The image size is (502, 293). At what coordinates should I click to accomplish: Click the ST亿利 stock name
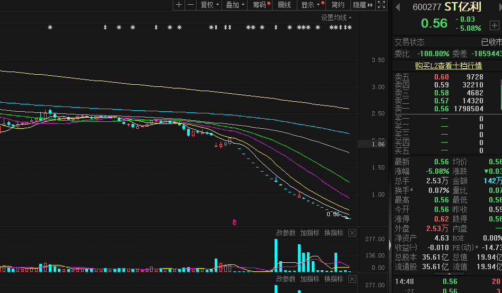tap(463, 7)
